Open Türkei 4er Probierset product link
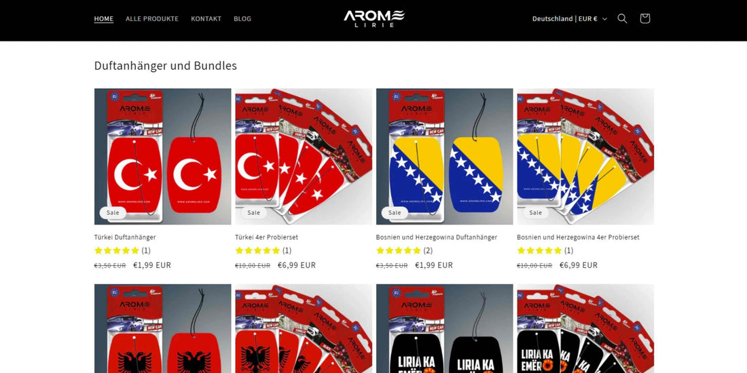The height and width of the screenshot is (373, 747). (x=266, y=237)
